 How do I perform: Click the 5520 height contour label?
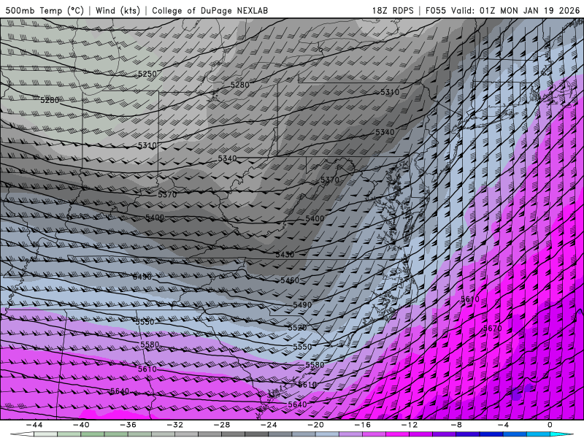pyautogui.click(x=297, y=328)
